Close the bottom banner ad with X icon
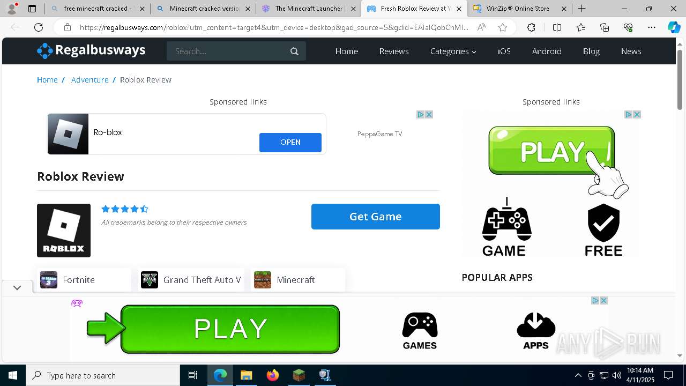 click(x=603, y=300)
